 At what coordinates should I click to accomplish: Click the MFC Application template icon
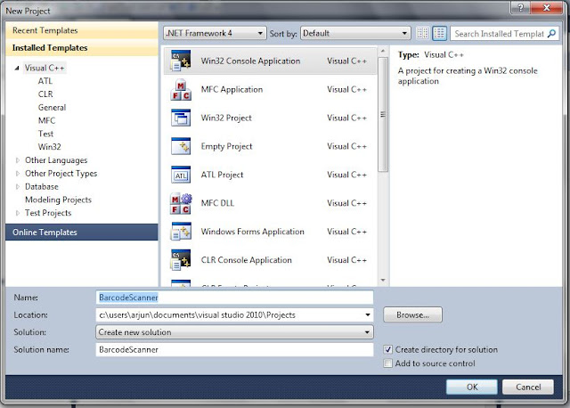coord(181,89)
